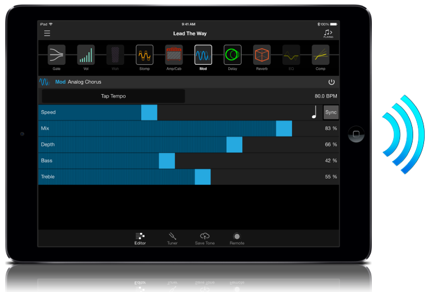Click the quarter note value icon
This screenshot has height=292, width=431.
tap(314, 112)
